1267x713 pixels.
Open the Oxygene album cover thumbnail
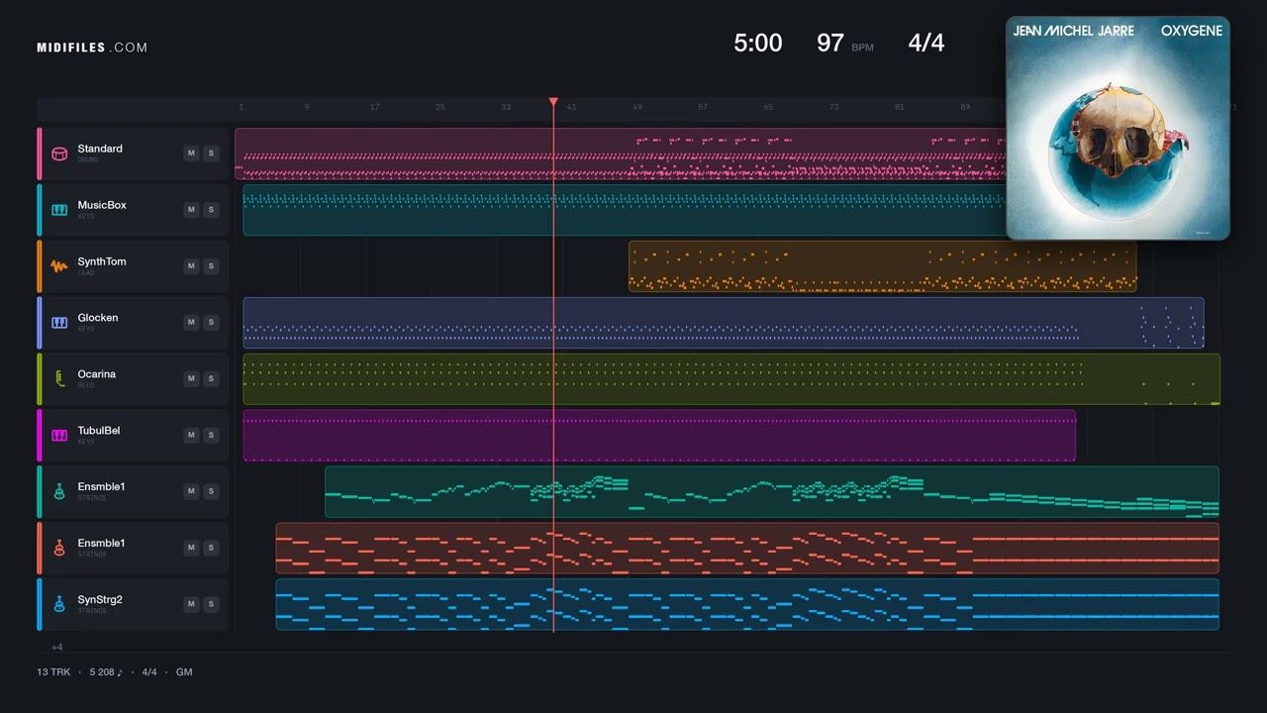click(x=1118, y=128)
